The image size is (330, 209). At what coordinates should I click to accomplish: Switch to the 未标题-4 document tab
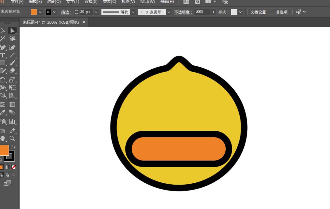click(x=50, y=22)
